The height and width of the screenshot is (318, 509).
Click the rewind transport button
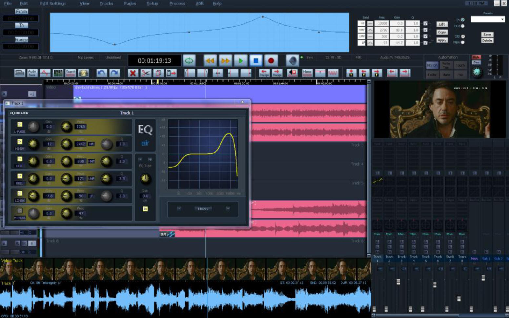[210, 61]
